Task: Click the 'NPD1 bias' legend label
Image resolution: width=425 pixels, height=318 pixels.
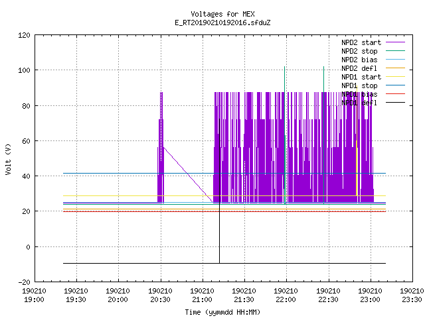Action: click(359, 94)
